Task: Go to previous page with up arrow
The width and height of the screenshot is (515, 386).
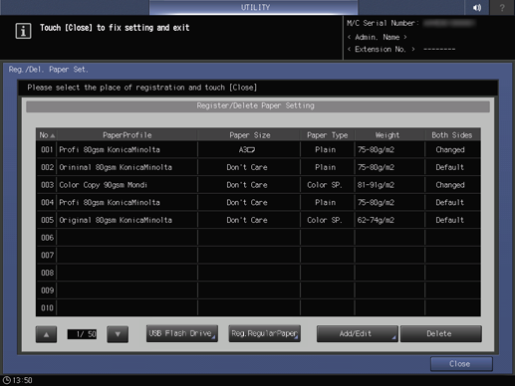Action: tap(46, 334)
